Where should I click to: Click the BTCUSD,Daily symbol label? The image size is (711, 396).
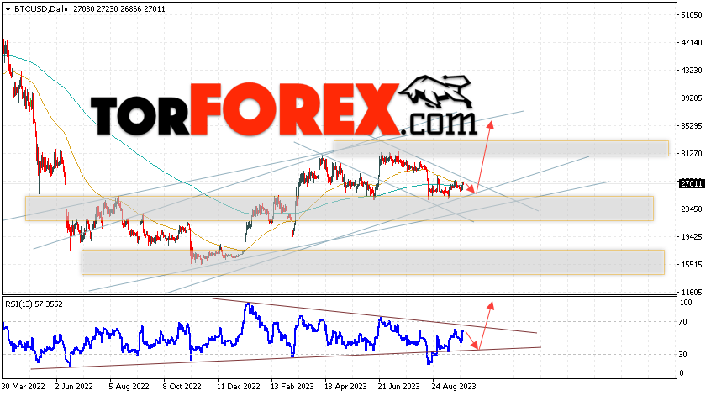point(41,9)
